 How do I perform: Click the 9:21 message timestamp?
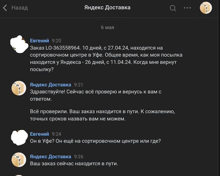(x=78, y=85)
